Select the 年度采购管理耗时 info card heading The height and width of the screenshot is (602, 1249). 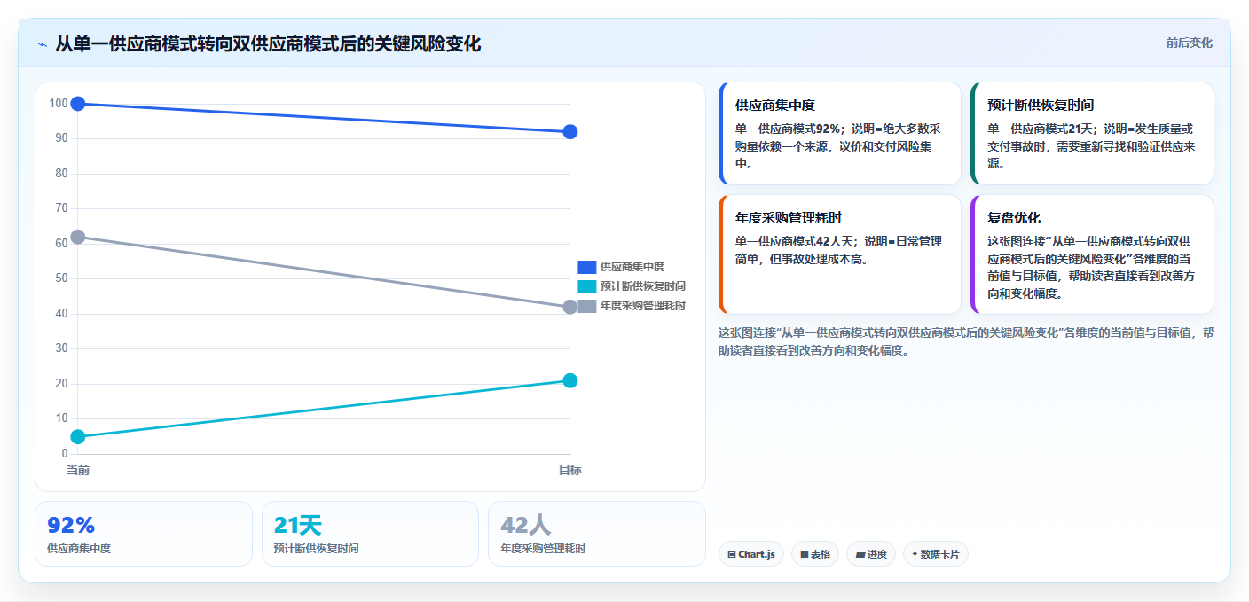click(x=789, y=217)
